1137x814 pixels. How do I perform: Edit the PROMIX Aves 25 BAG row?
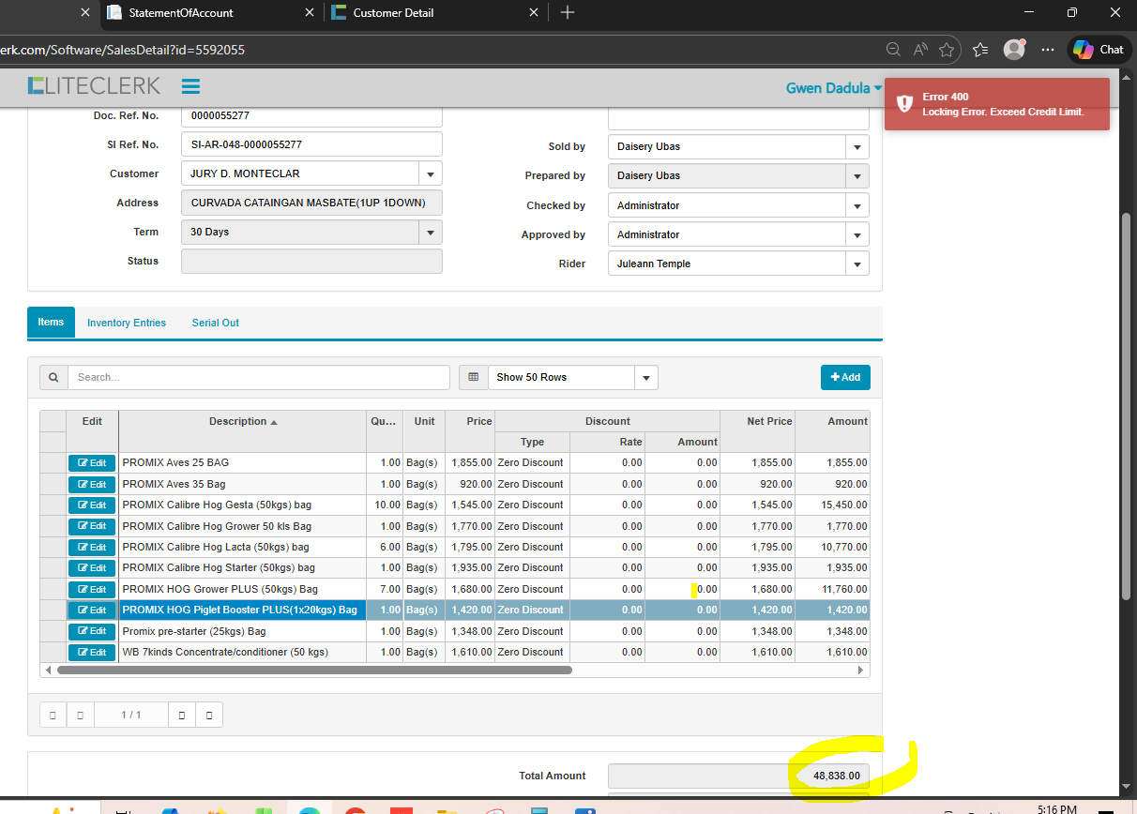coord(92,463)
